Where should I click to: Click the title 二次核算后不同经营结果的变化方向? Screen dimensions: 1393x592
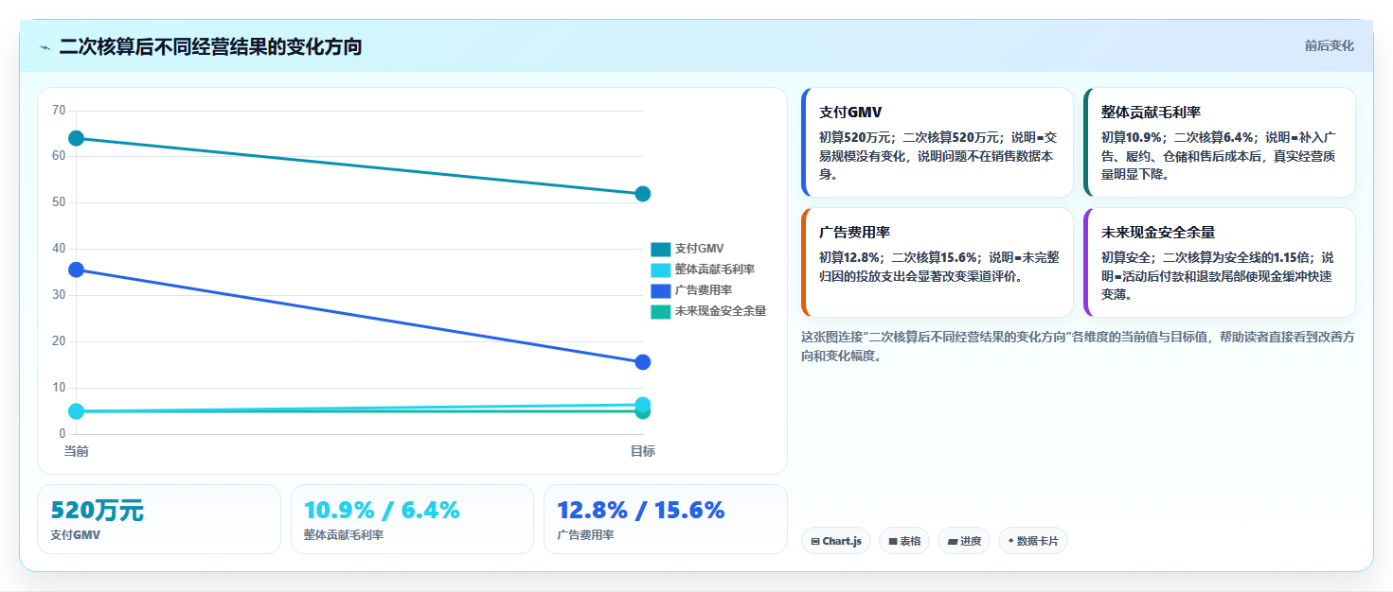click(x=210, y=46)
